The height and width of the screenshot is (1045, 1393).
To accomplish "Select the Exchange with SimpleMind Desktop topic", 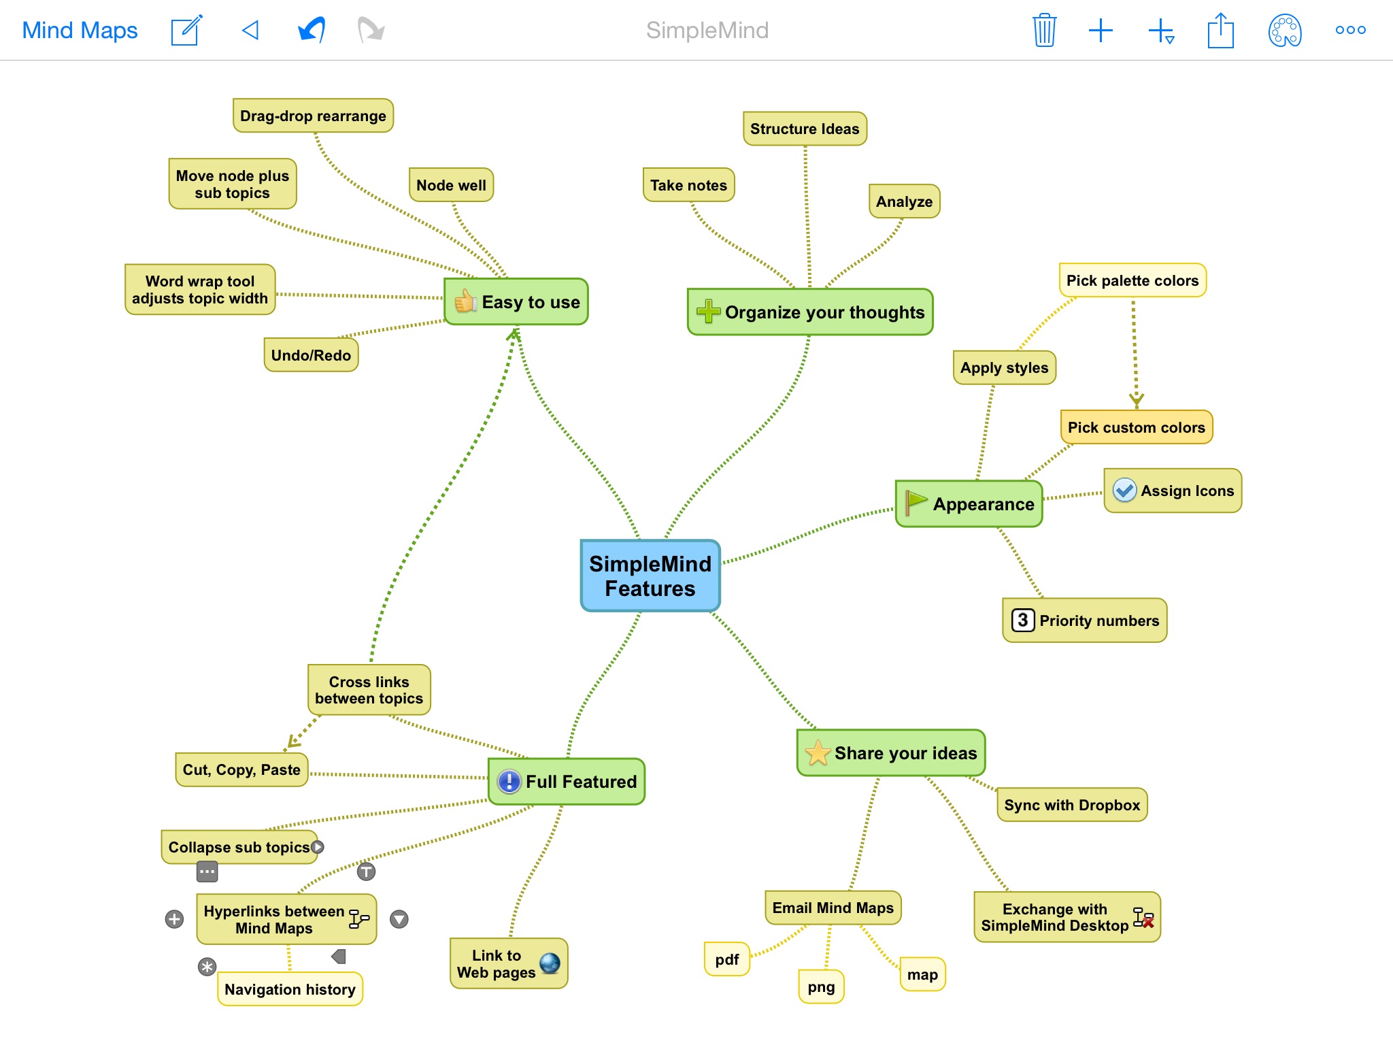I will [1067, 917].
